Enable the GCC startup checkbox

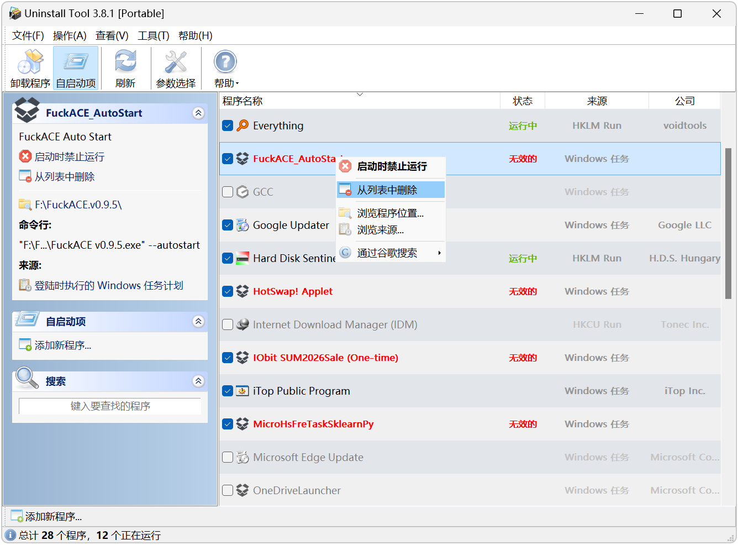[x=228, y=192]
